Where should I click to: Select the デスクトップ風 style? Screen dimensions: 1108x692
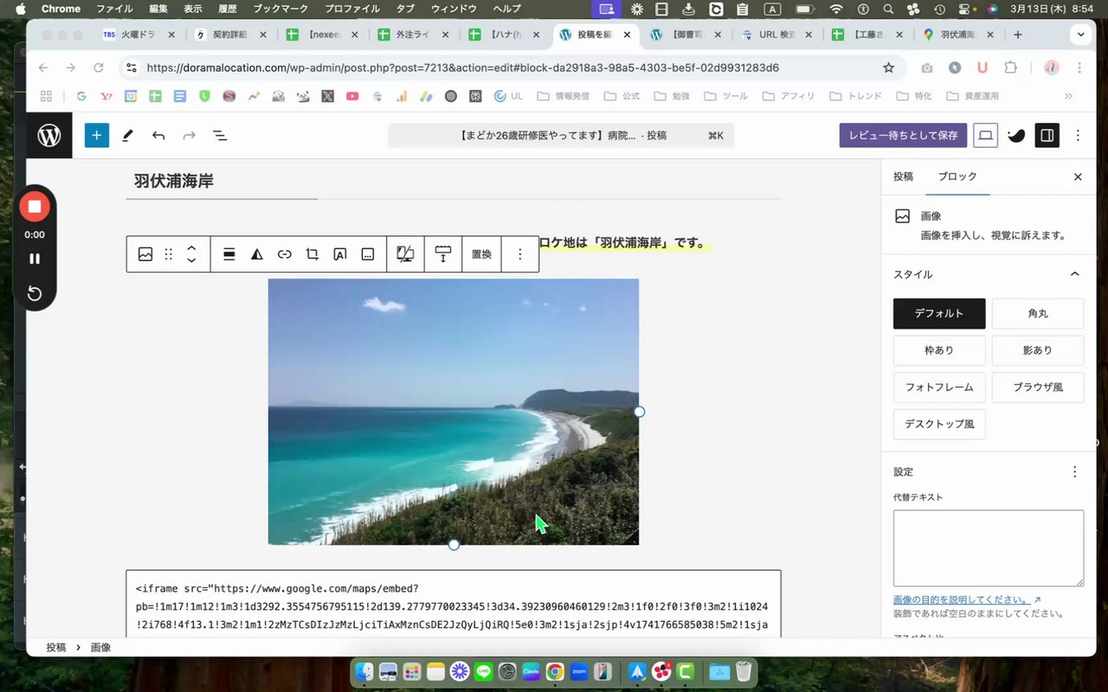click(x=939, y=425)
